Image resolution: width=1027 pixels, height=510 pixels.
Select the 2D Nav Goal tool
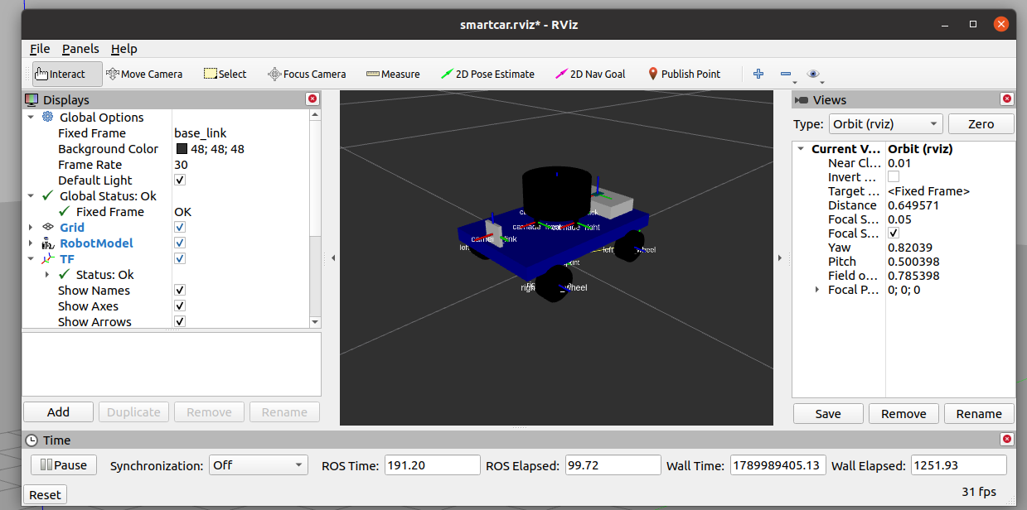click(591, 74)
